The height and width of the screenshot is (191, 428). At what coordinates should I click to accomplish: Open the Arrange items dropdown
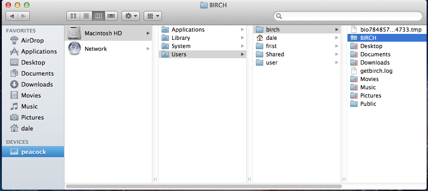[152, 16]
